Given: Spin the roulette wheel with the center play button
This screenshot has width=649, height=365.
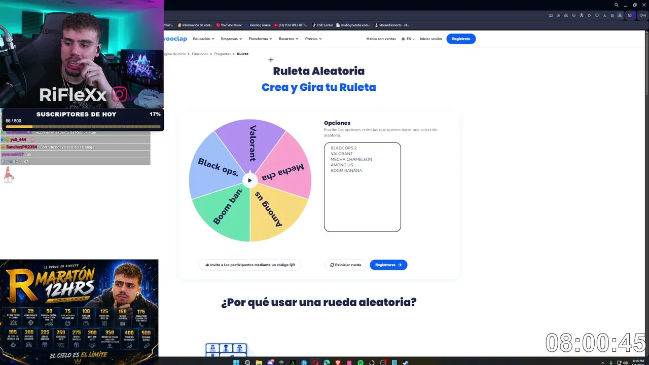Looking at the screenshot, I should click(249, 180).
